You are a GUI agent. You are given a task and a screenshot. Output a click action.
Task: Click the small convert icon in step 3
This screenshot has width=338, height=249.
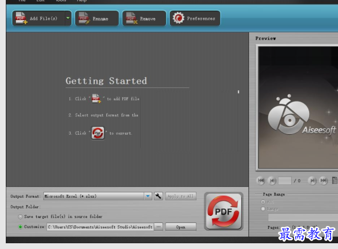pyautogui.click(x=98, y=133)
